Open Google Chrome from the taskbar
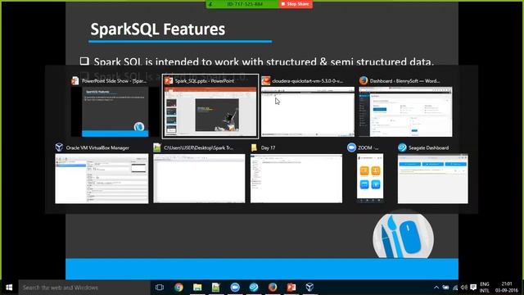 pos(178,288)
